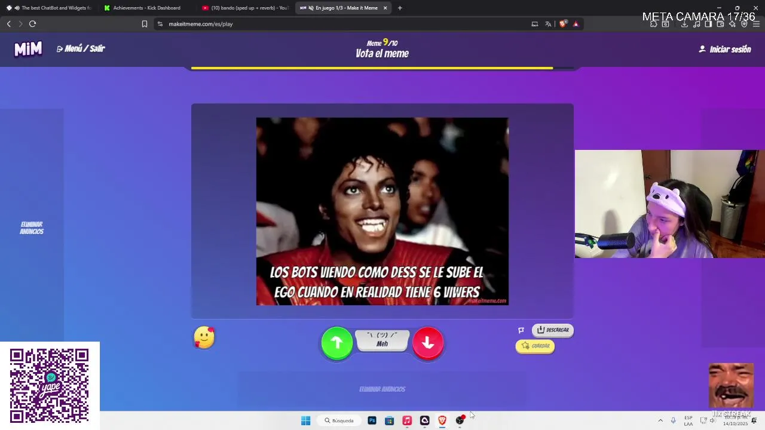Vote Meh on the meme
Viewport: 765px width, 430px height.
[x=382, y=340]
